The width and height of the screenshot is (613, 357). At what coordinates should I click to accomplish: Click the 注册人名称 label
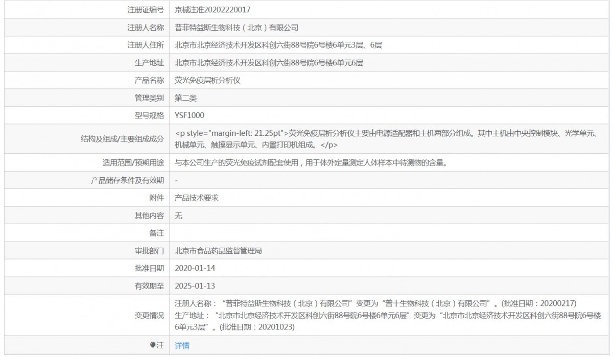pyautogui.click(x=146, y=28)
